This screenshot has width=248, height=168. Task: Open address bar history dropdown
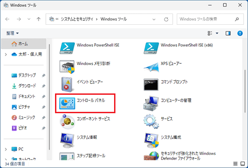pyautogui.click(x=154, y=20)
